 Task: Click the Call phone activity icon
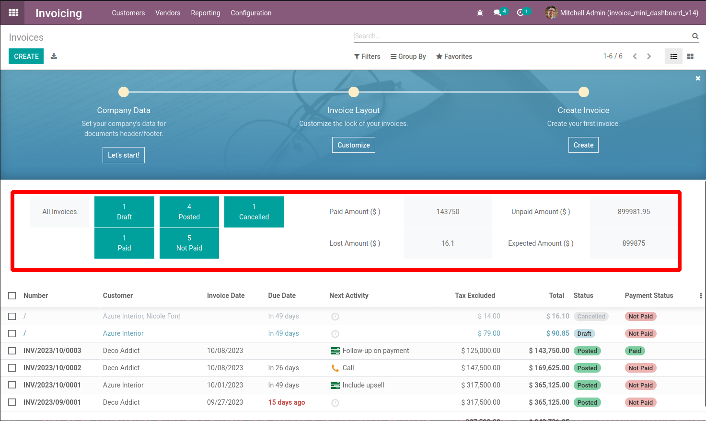click(x=335, y=368)
